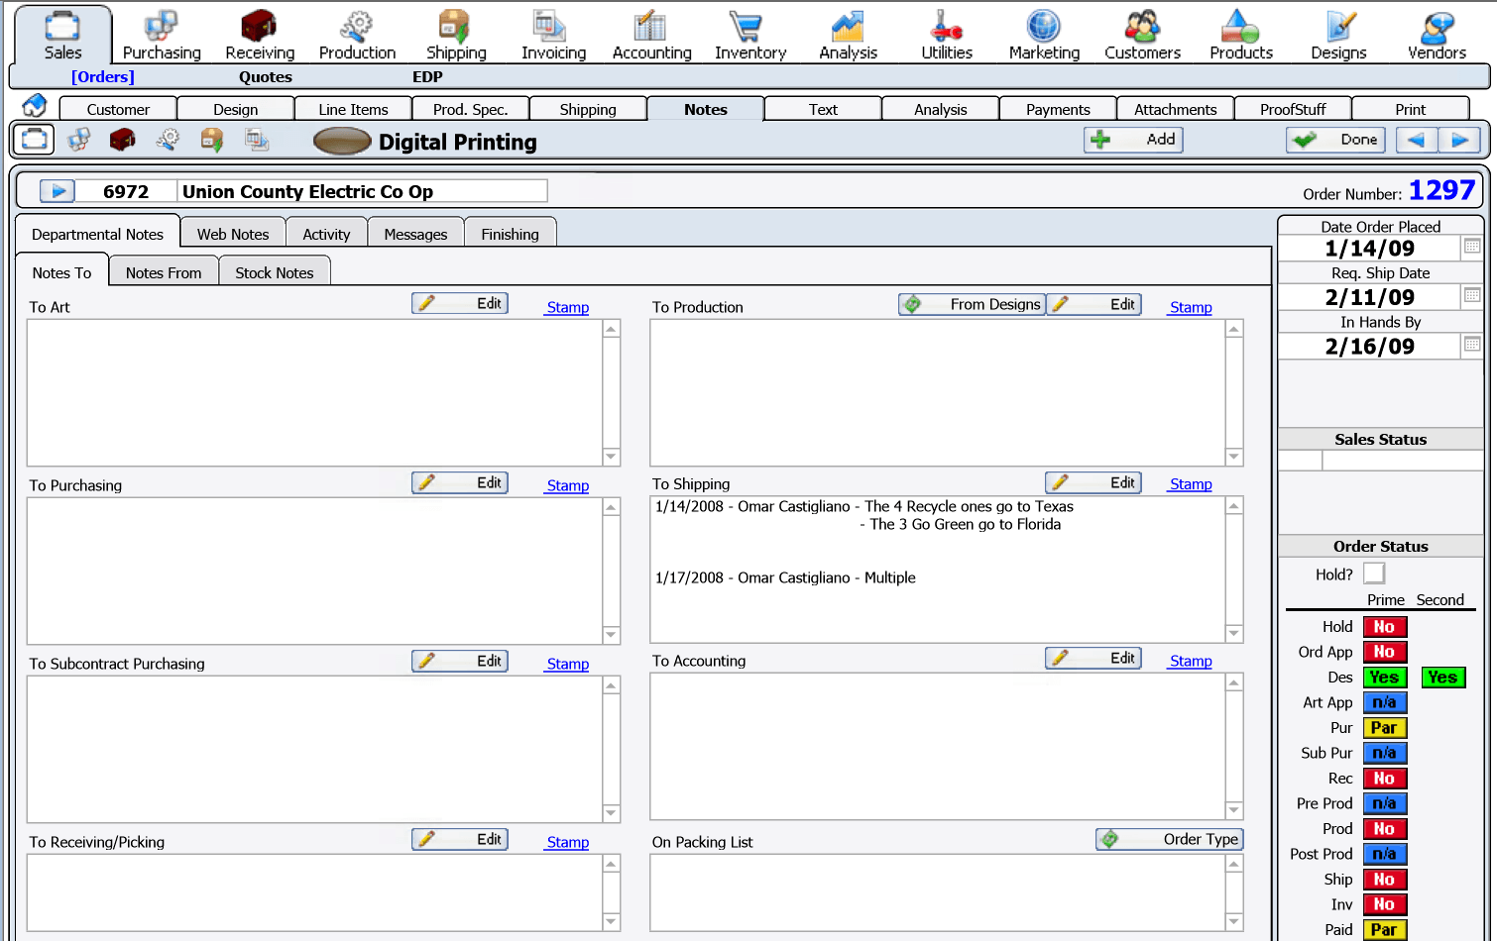Screen dimensions: 1497x941
Task: Click the small production gear icon in second toolbar
Action: (x=168, y=140)
